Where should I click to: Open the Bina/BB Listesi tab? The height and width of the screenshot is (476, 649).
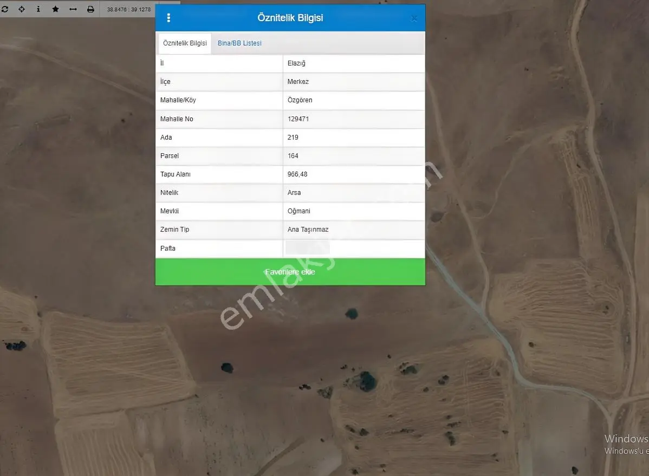point(239,43)
